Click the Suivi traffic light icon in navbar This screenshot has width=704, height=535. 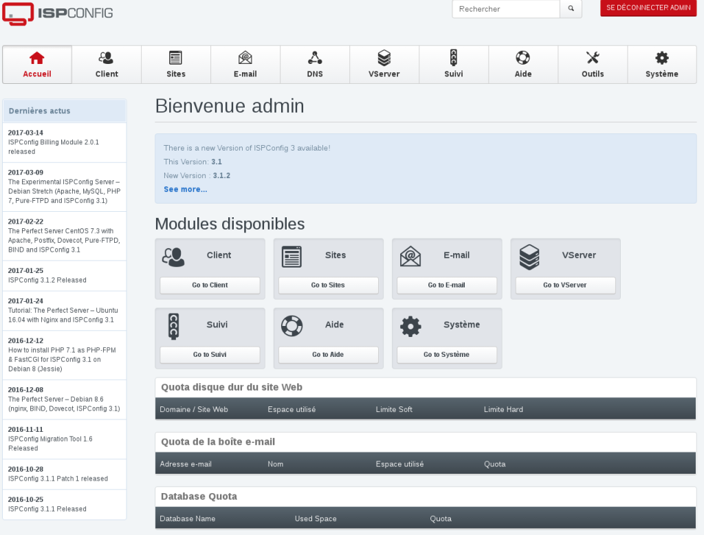coord(454,58)
